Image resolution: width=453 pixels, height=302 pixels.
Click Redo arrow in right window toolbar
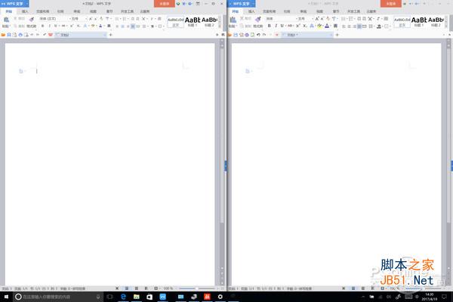(264, 35)
